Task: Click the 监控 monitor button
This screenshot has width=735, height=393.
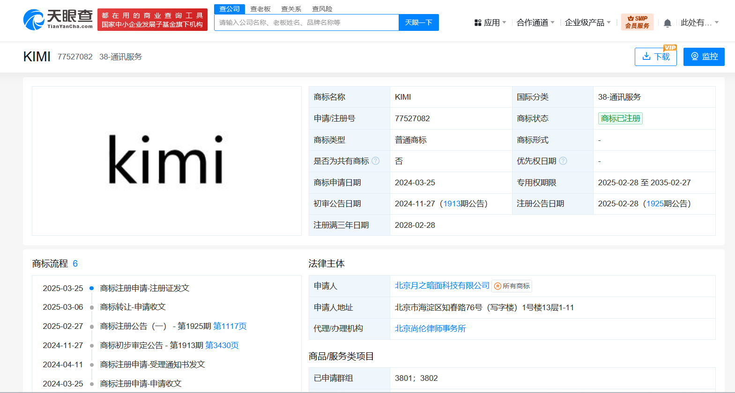Action: (x=704, y=57)
